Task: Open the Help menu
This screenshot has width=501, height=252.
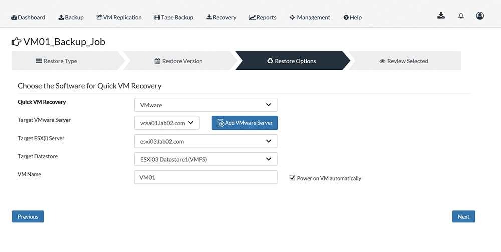Action: 352,17
